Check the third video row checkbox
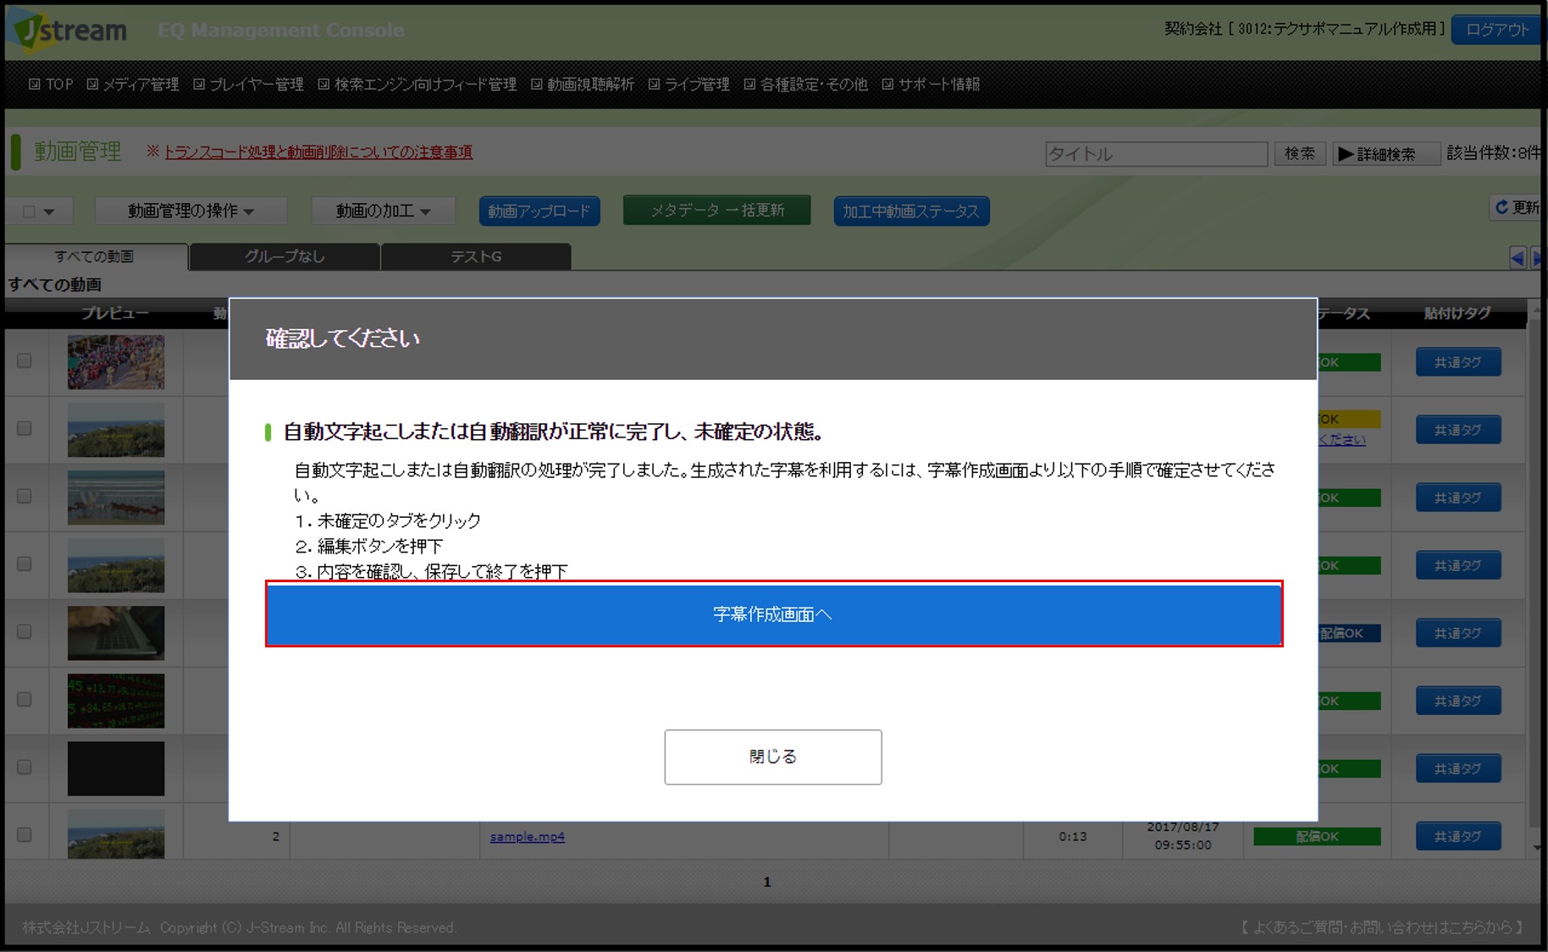The height and width of the screenshot is (952, 1548). [x=25, y=496]
